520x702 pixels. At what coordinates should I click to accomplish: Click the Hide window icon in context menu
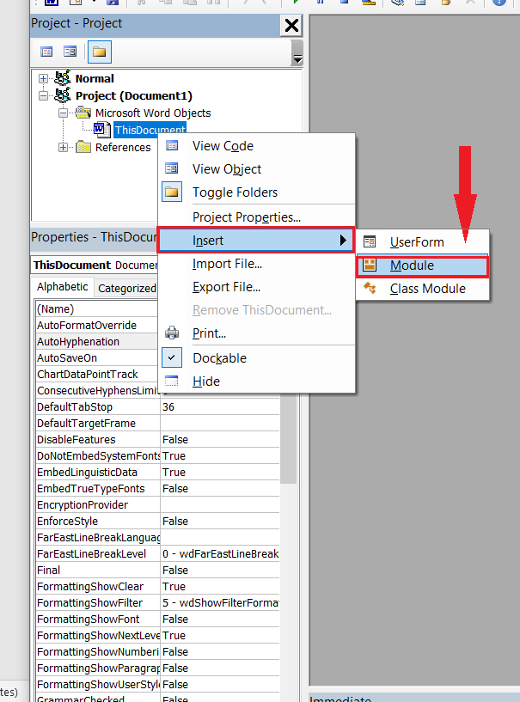pos(172,381)
